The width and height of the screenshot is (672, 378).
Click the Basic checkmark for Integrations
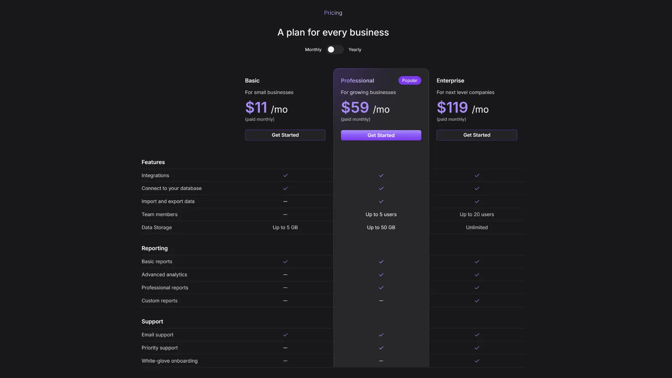(x=285, y=176)
